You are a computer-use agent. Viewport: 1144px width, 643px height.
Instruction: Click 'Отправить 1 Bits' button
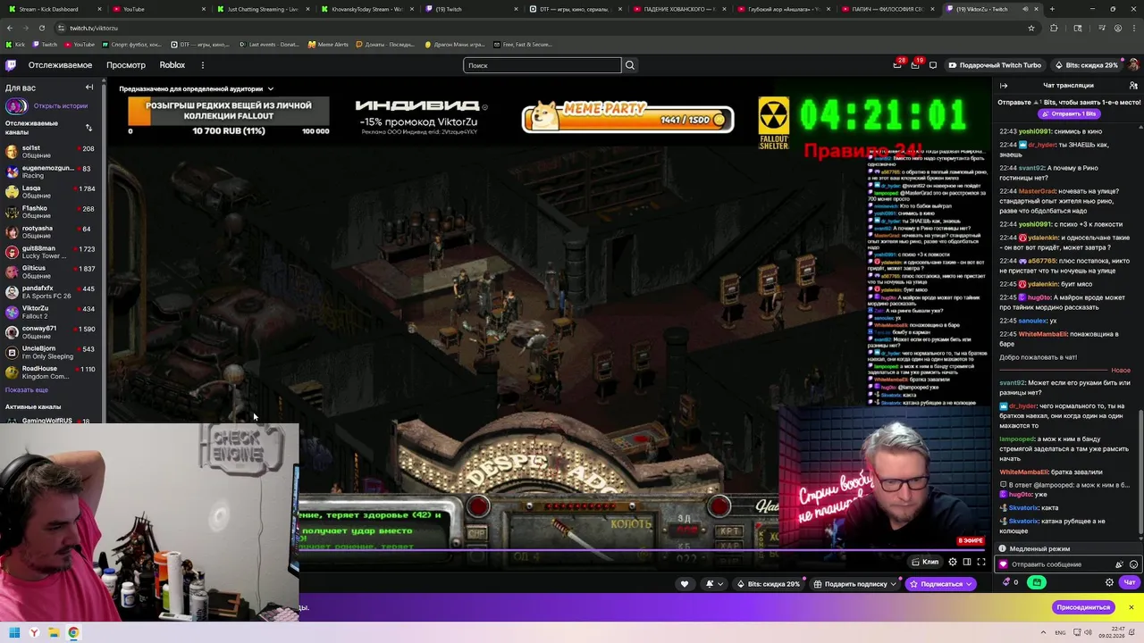pos(1069,114)
